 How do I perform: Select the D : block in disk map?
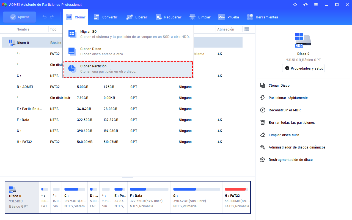point(94,197)
